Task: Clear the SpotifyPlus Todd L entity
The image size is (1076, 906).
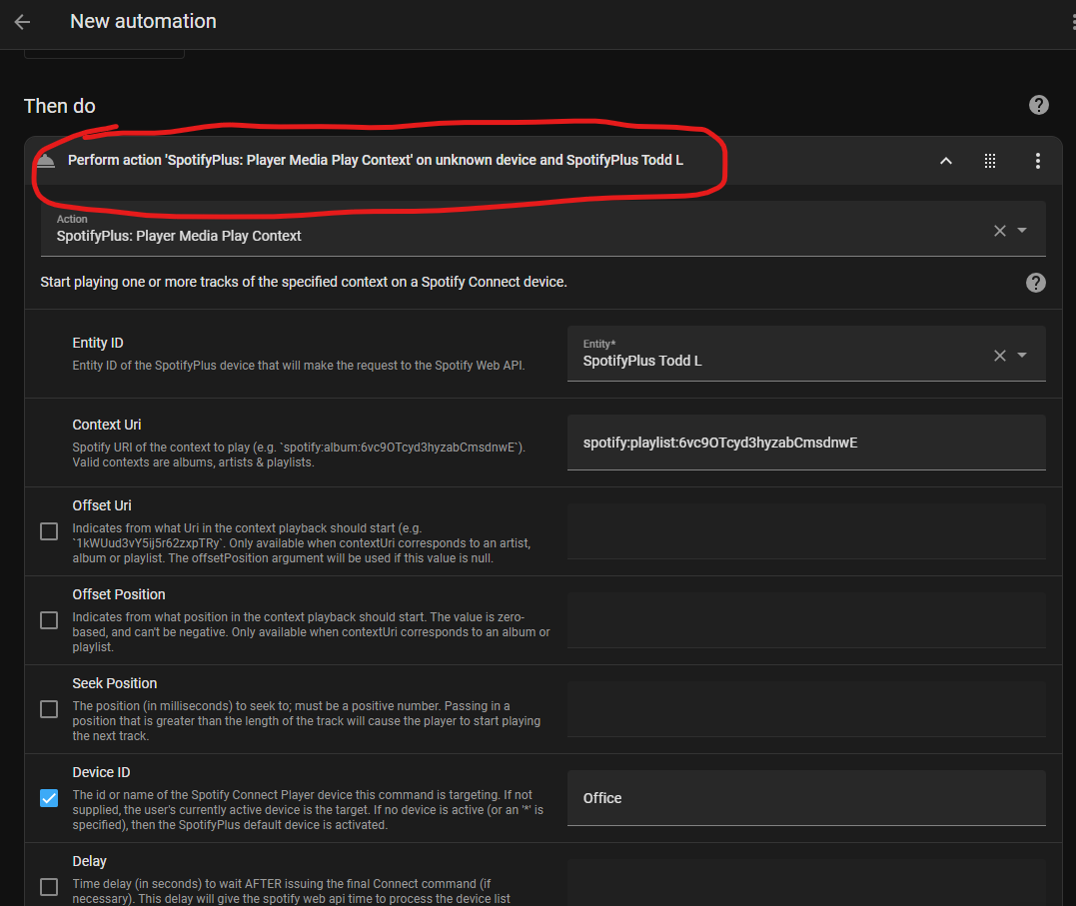Action: pyautogui.click(x=999, y=355)
